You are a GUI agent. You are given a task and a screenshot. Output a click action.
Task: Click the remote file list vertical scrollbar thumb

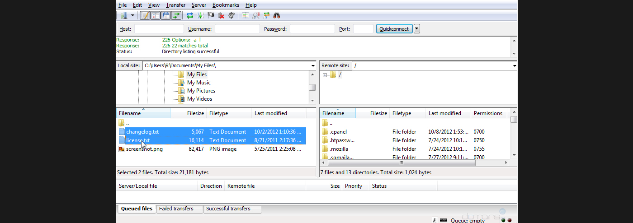[514, 120]
